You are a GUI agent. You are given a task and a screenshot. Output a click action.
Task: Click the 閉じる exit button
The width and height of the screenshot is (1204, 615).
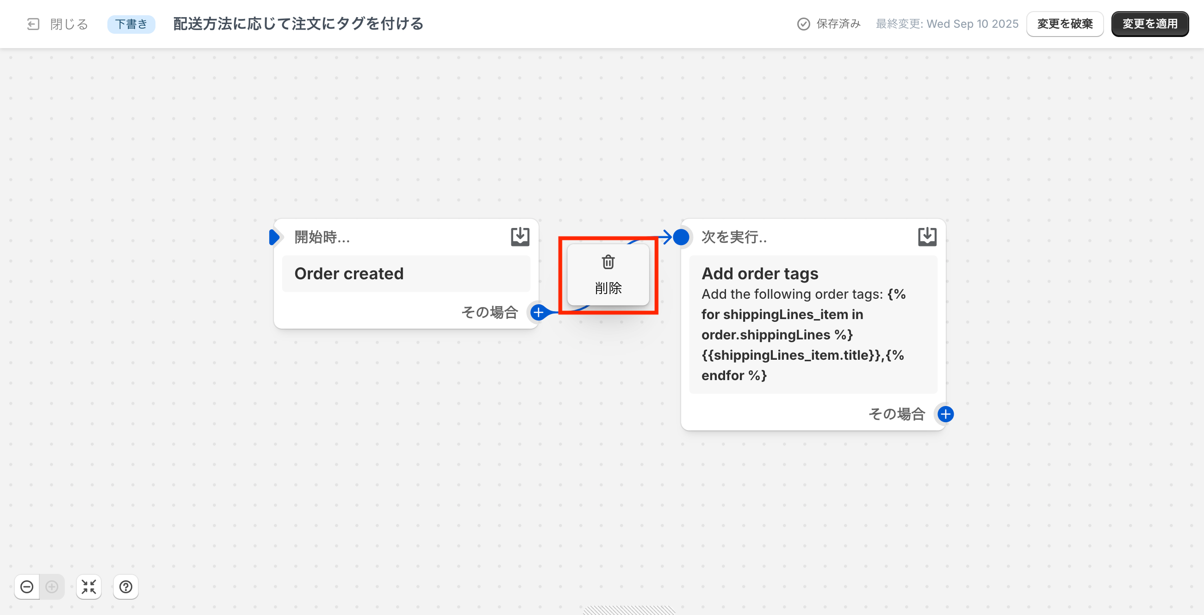58,24
